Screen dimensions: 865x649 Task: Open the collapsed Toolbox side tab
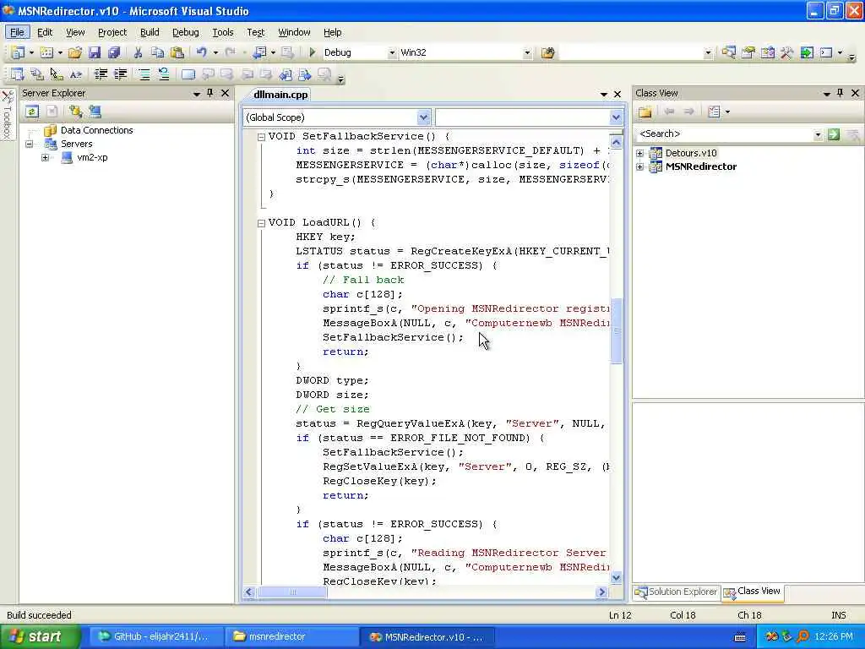click(7, 115)
